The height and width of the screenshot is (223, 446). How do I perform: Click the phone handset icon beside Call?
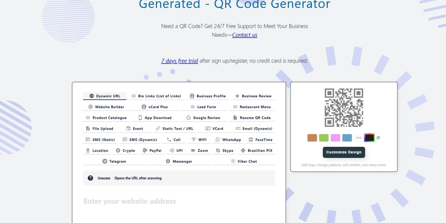(x=169, y=139)
